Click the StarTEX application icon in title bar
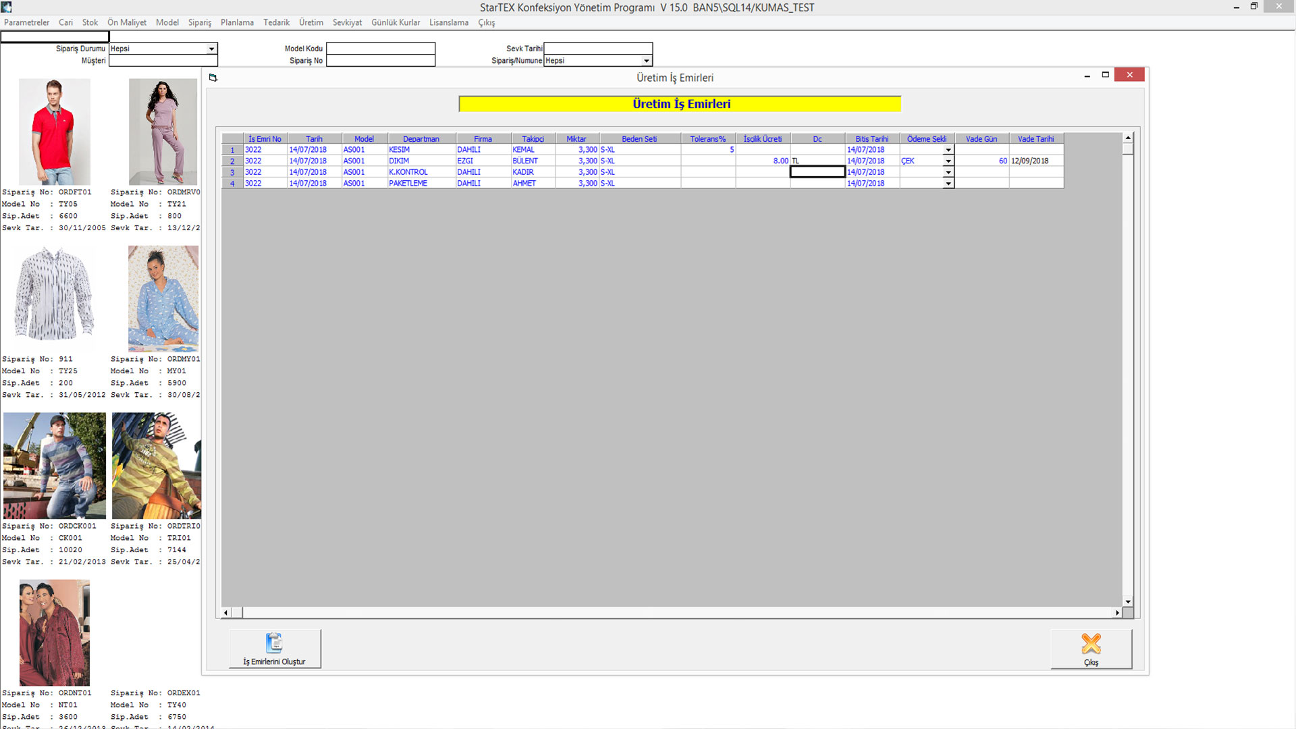This screenshot has width=1296, height=729. pos(7,7)
